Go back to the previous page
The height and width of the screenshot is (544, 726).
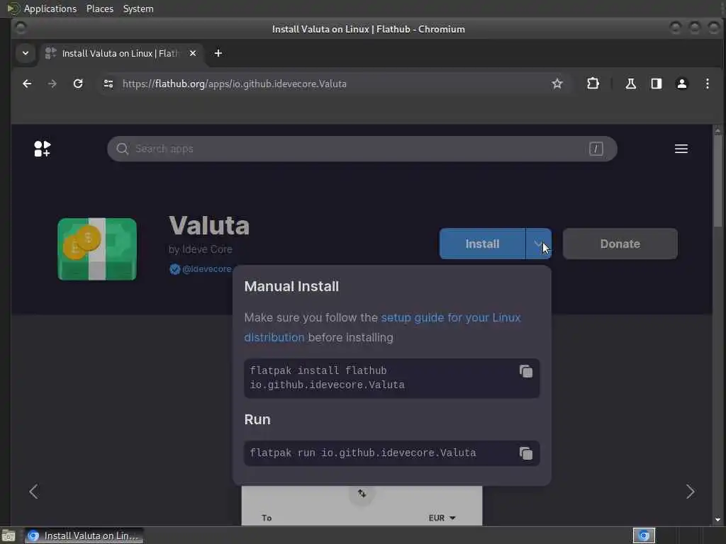coord(28,84)
